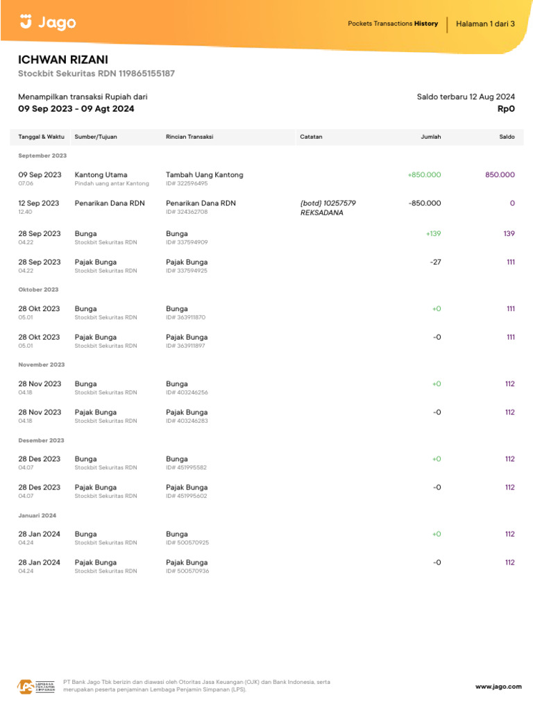Click the Tambah Uang Kantong transaction detail
Viewport: 533px width, 711px height.
205,175
